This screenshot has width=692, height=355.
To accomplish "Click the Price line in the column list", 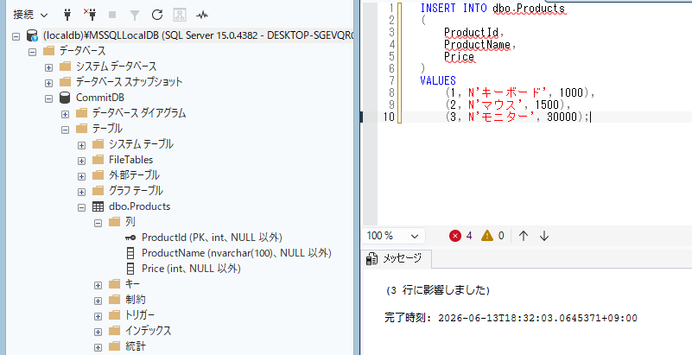I will coord(459,56).
